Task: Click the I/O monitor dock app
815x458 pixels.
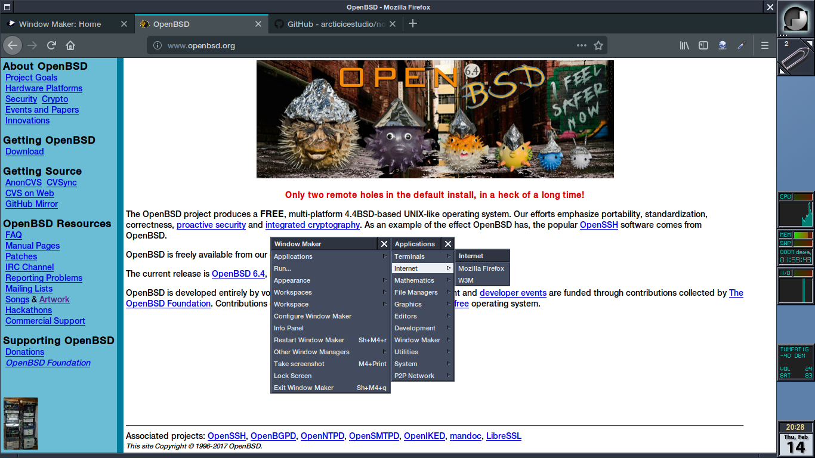Action: tap(796, 286)
